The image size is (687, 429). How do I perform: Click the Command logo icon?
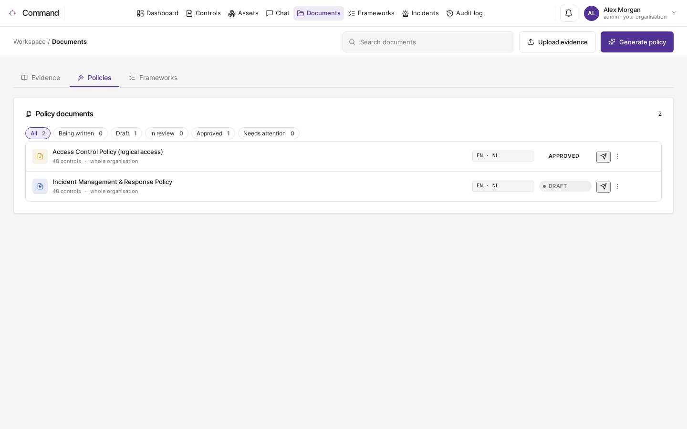12,13
